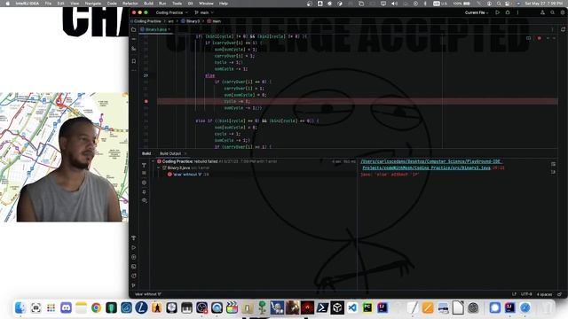Click the pin tab icon in Build panel

point(144,192)
